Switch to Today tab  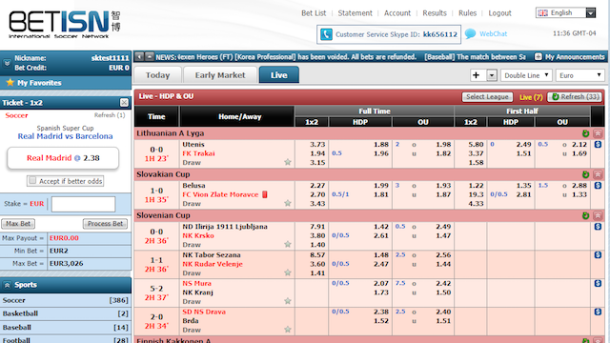pos(157,75)
